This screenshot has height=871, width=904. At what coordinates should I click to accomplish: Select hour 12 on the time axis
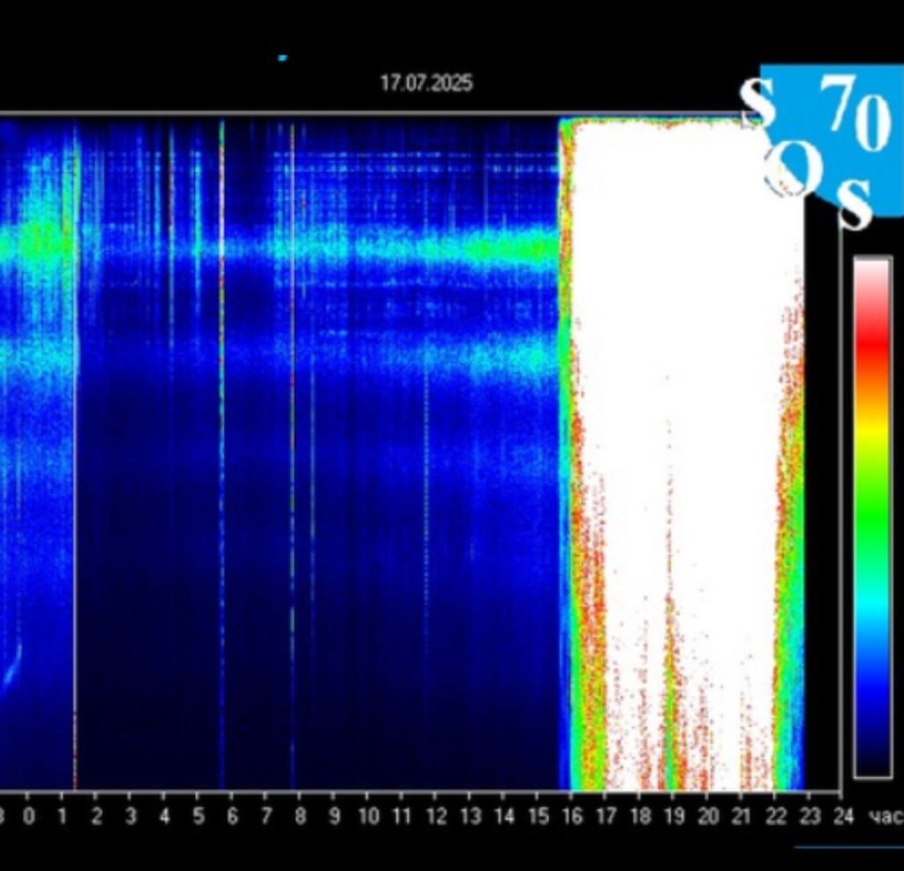(x=436, y=815)
